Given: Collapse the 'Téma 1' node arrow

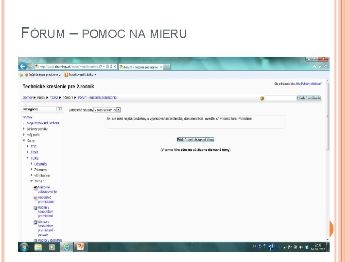Looking at the screenshot, I should (32, 181).
